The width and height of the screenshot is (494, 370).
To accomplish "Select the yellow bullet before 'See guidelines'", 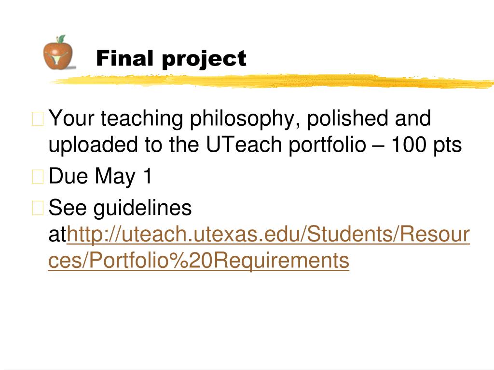I will [x=38, y=208].
